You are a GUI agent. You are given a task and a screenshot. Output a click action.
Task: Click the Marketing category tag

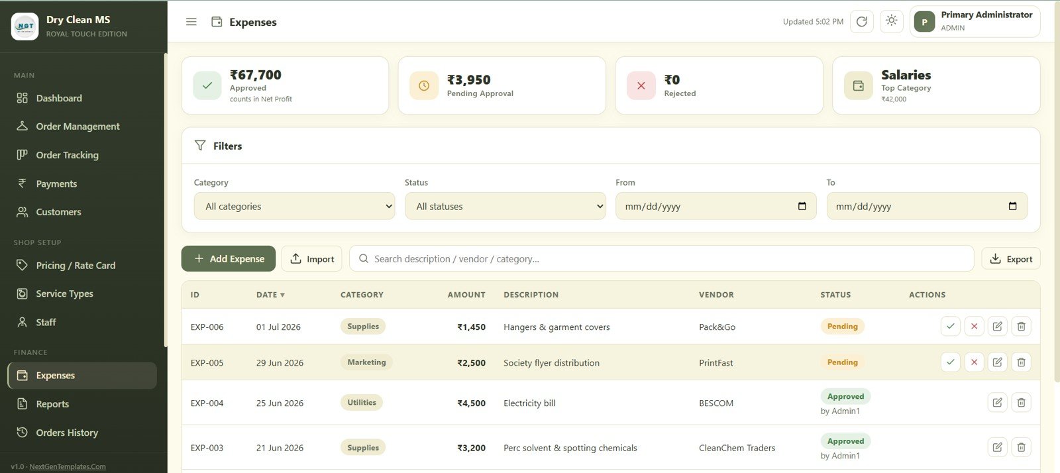(x=366, y=362)
